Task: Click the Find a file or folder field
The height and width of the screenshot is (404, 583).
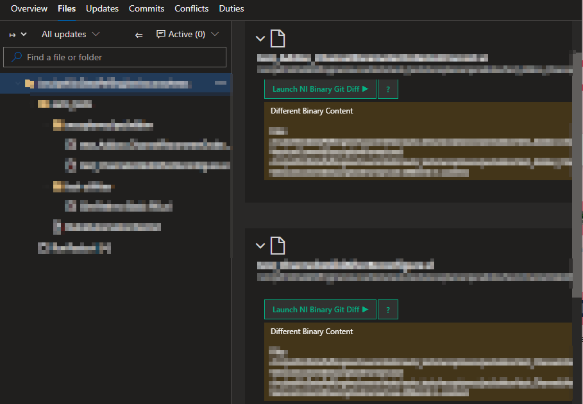Action: tap(114, 57)
